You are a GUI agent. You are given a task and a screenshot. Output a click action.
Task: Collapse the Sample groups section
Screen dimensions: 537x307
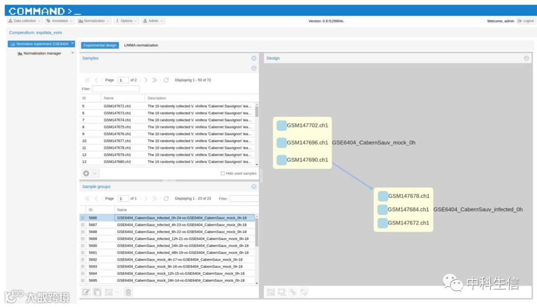coord(254,187)
